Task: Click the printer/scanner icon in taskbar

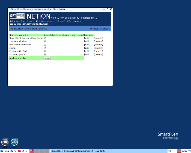Action: point(11,151)
